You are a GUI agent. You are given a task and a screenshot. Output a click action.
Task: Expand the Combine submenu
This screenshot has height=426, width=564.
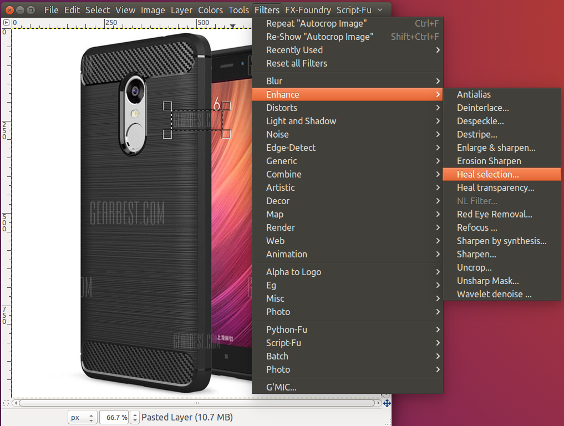(x=348, y=174)
